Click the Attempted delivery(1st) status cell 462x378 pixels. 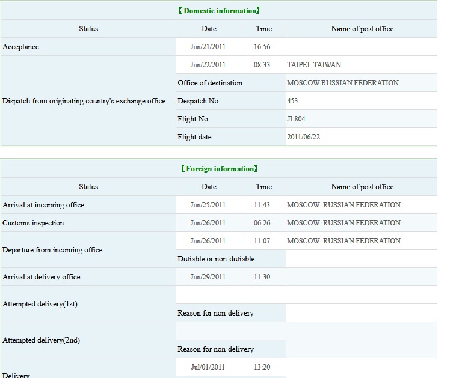[x=40, y=304]
